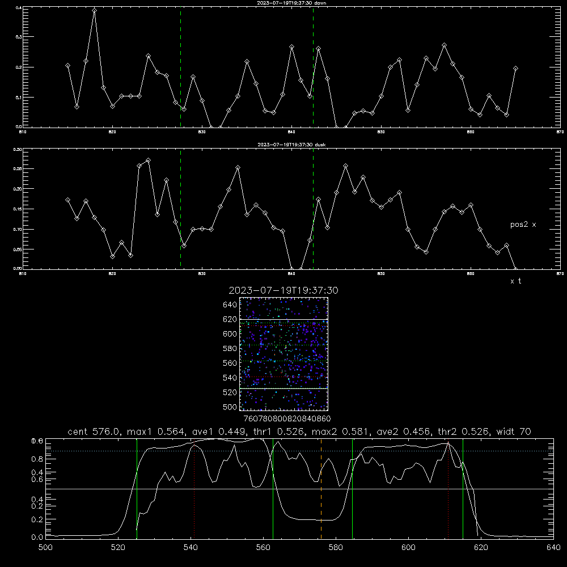Click the '600' x-axis label of bottom plot
This screenshot has height=567, width=567.
coord(408,548)
